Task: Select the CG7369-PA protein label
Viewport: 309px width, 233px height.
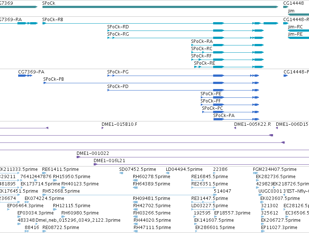Action: pos(31,72)
